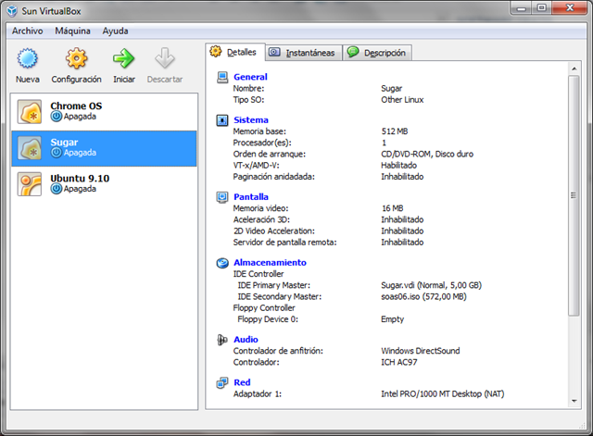Click the Windows DirectSound value

tap(420, 351)
